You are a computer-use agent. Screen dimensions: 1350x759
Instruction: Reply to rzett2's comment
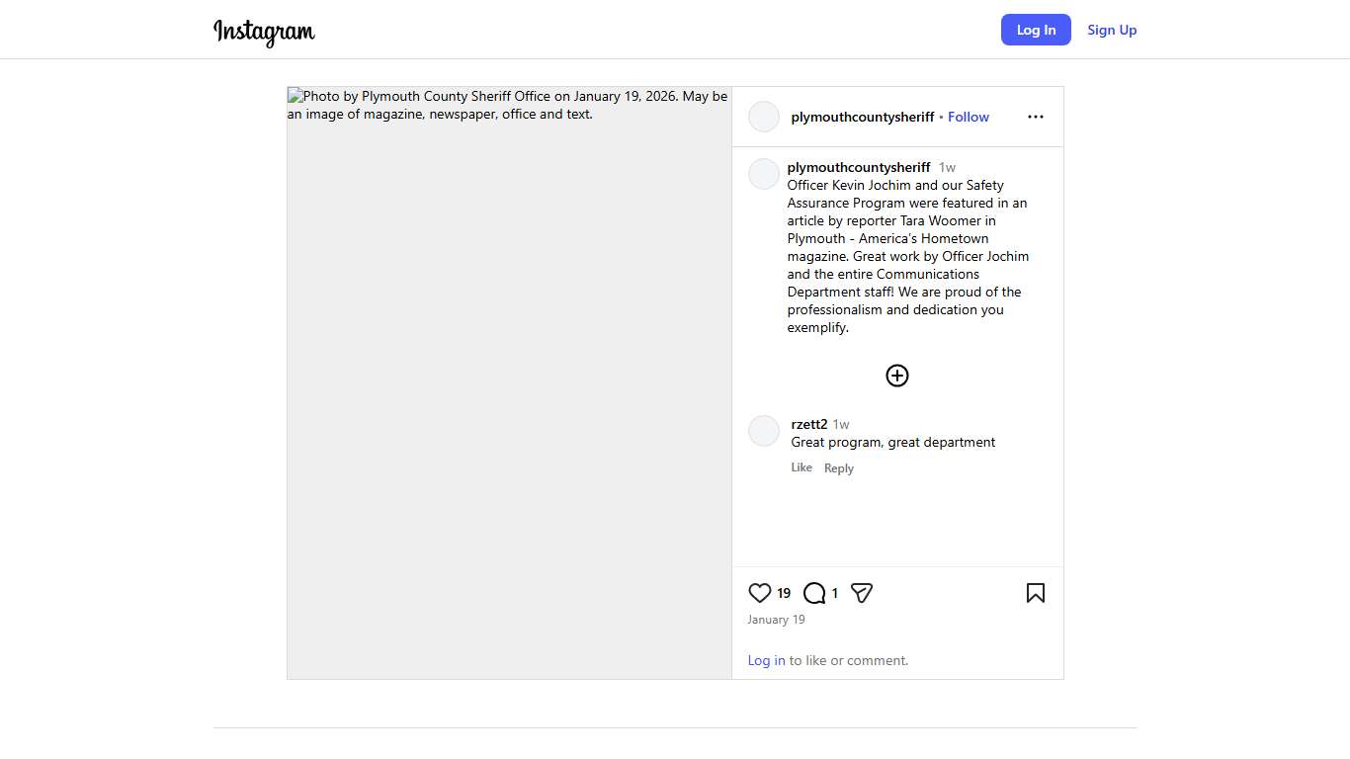click(x=838, y=468)
